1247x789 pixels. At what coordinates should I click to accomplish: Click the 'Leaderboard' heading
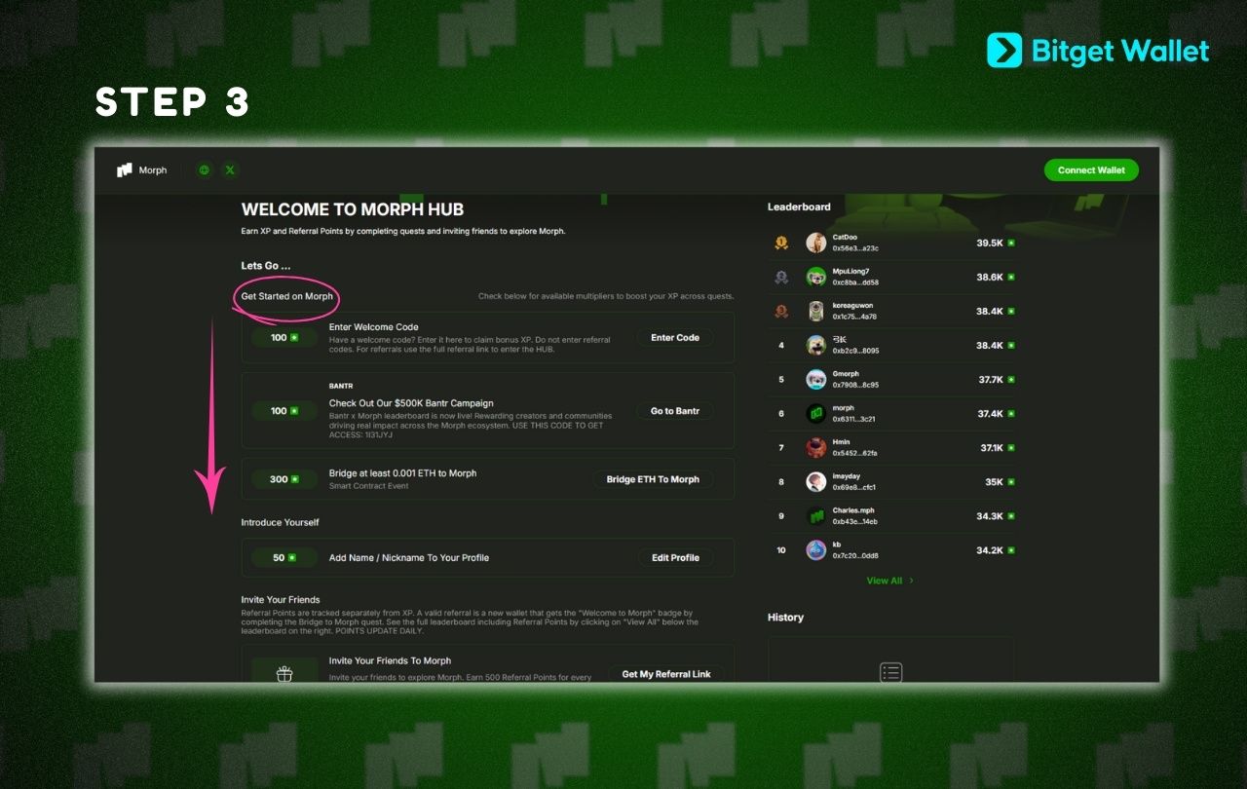(799, 207)
